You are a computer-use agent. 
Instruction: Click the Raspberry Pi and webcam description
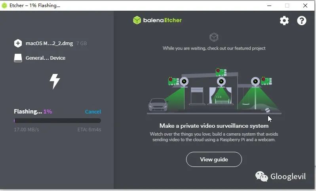[214, 137]
